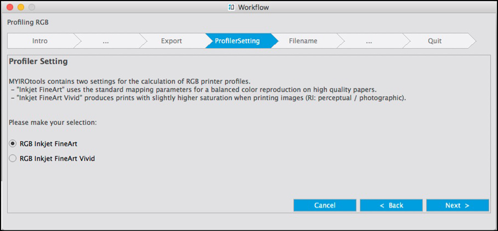Click the "Please make your selection" text

tap(52, 122)
